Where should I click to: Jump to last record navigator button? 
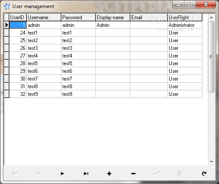(86, 173)
